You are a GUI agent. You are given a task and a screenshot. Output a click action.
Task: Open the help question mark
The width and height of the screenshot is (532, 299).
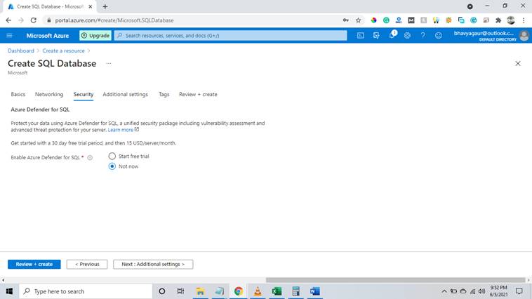pyautogui.click(x=423, y=35)
